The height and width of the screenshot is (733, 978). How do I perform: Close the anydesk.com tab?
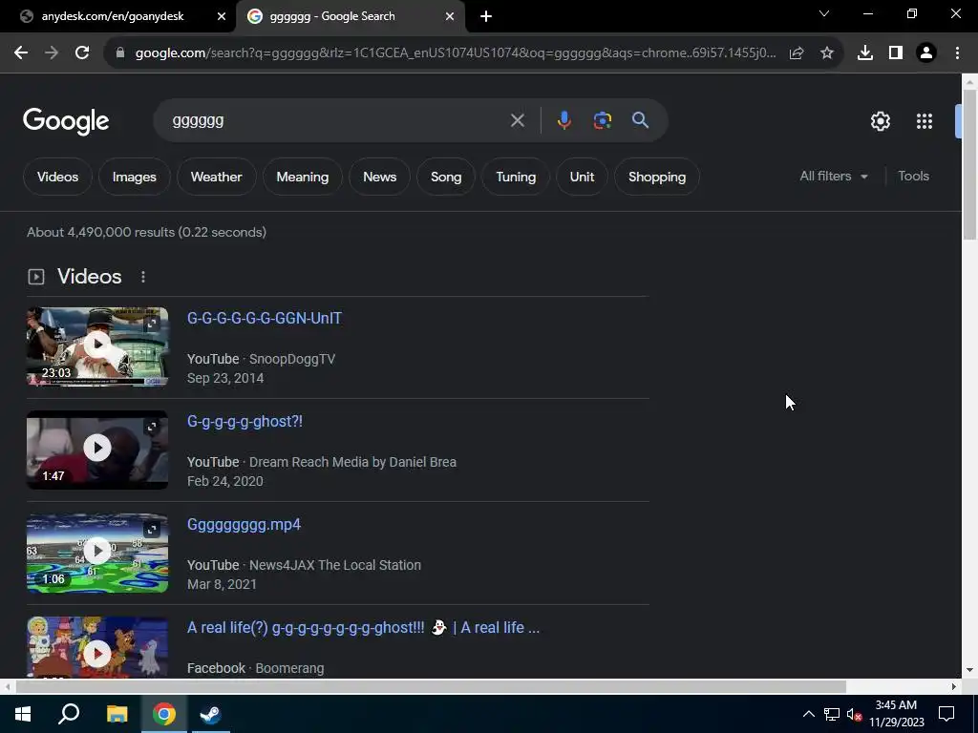pos(222,16)
